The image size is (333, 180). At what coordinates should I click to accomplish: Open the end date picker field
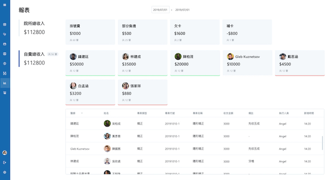[x=182, y=10]
